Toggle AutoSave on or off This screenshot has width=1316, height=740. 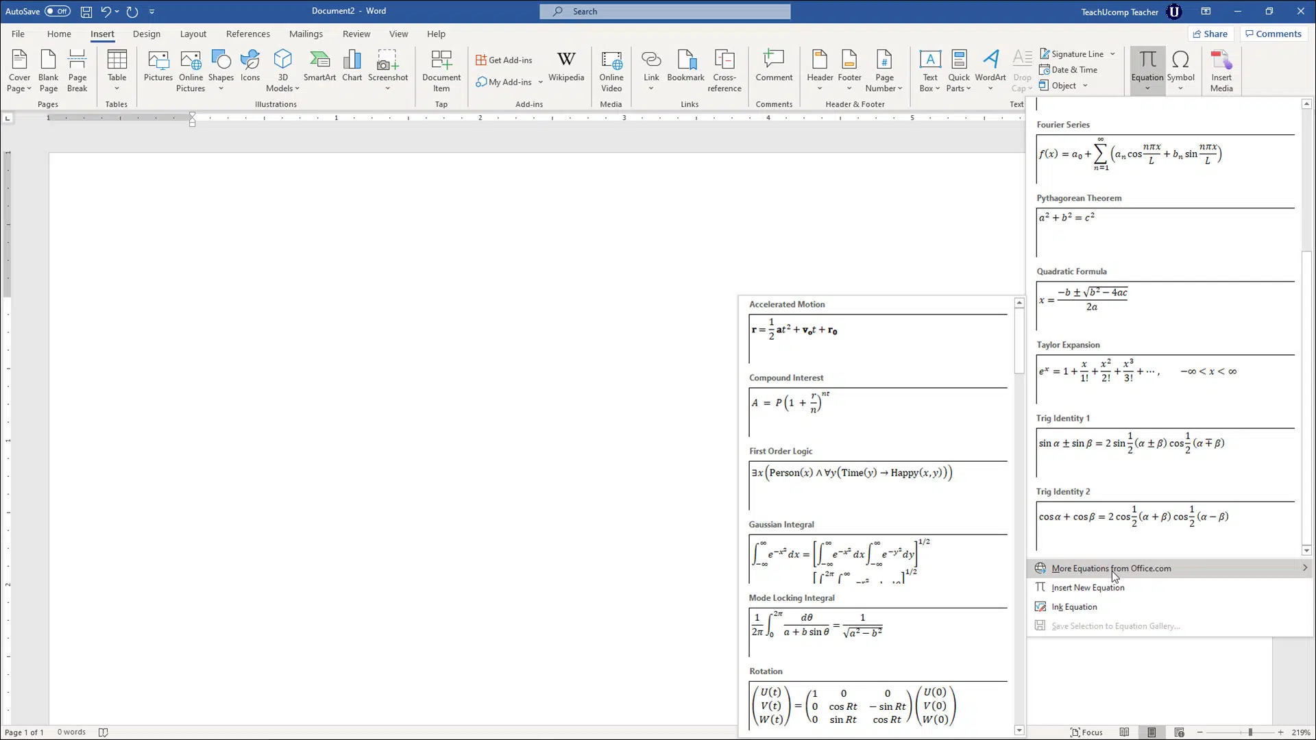point(57,11)
